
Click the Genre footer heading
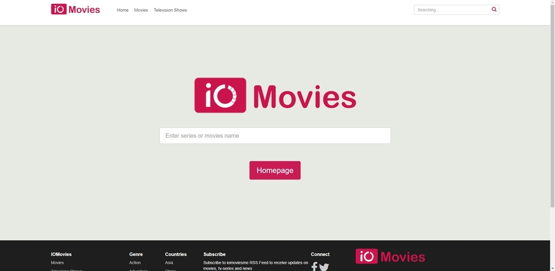pyautogui.click(x=136, y=255)
